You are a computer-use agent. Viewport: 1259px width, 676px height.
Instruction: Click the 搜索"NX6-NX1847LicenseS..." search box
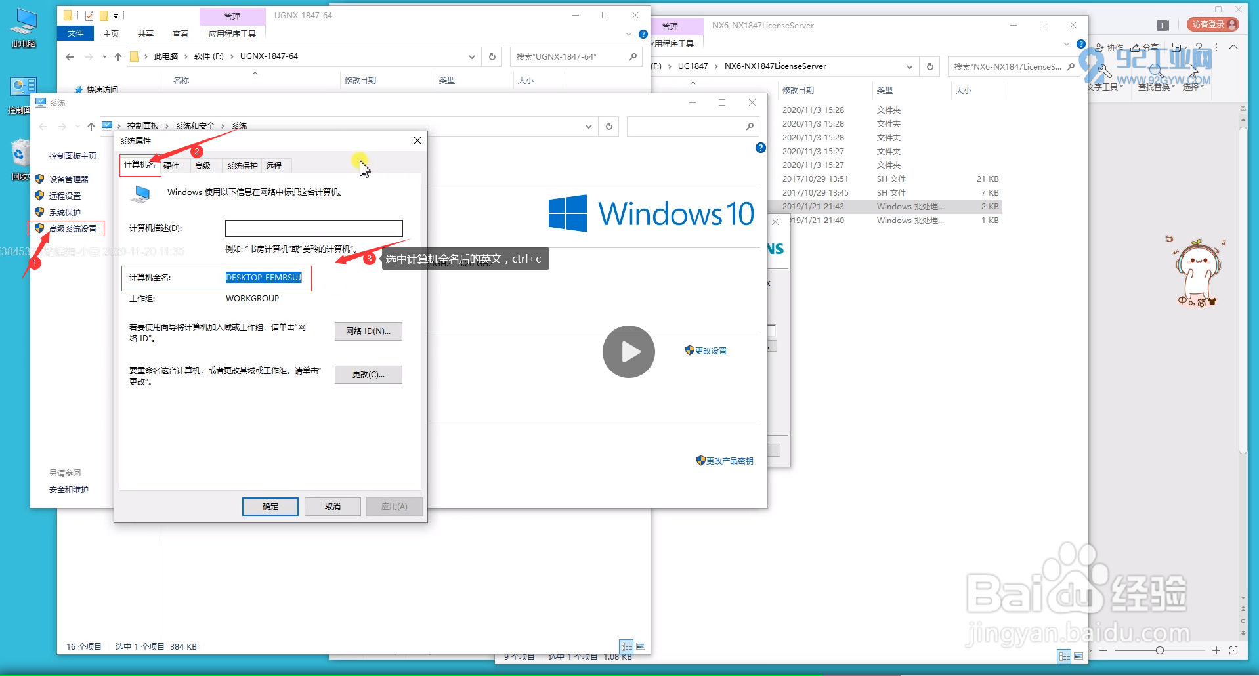click(x=1012, y=66)
